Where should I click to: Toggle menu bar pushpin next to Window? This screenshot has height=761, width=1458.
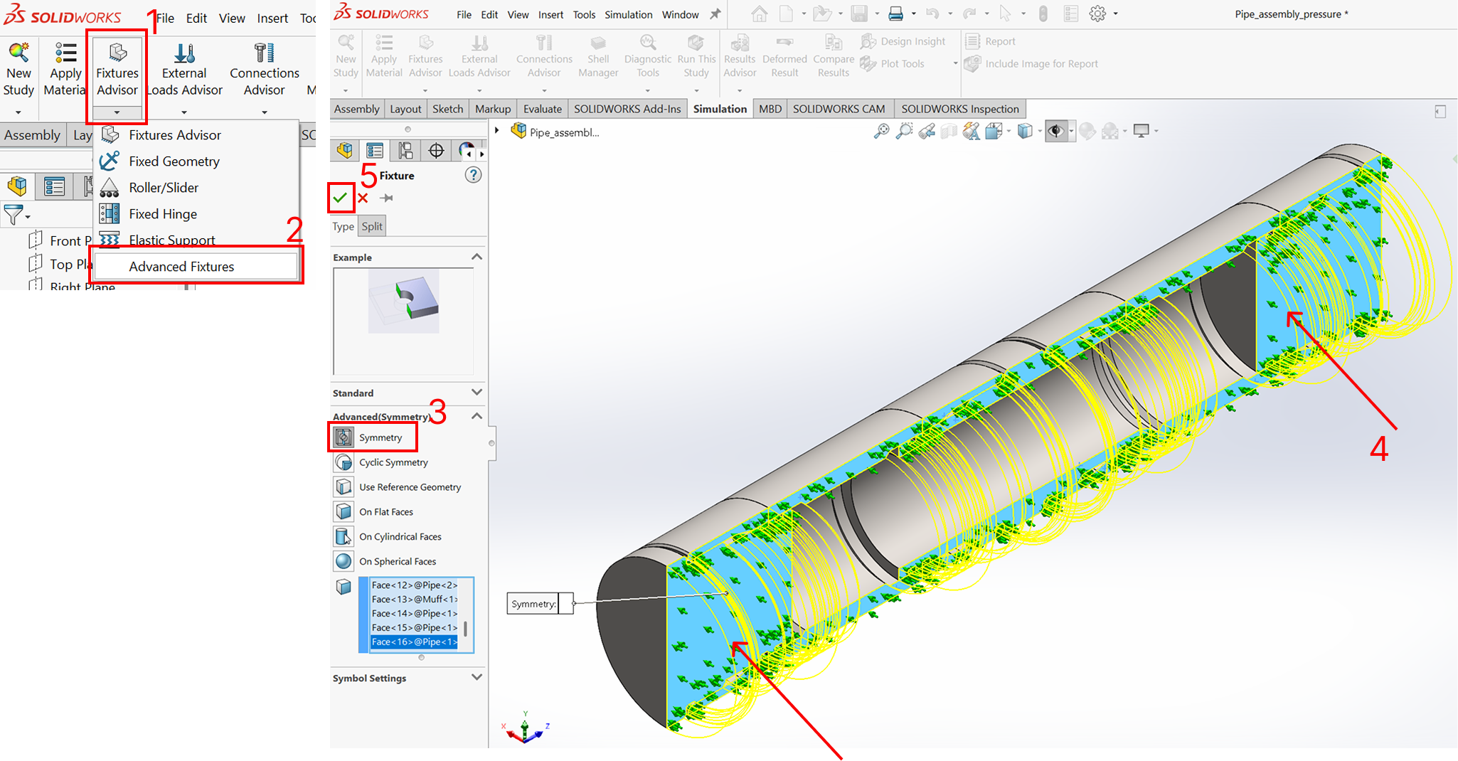point(715,14)
